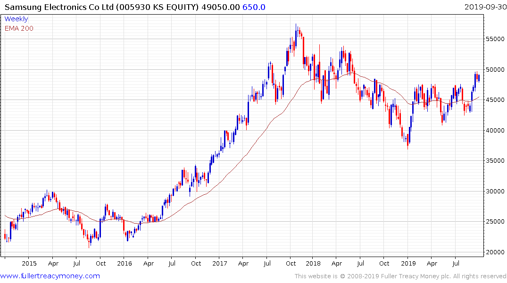This screenshot has width=507, height=283.
Task: Click the EMA 200 legend label
Action: pos(19,28)
